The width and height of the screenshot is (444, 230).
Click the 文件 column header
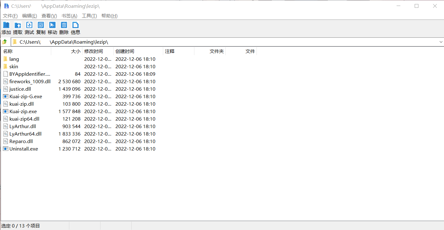coord(241,51)
